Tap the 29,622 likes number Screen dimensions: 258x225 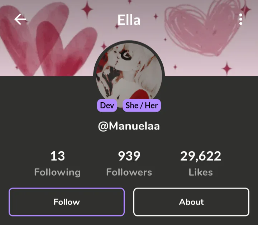201,156
